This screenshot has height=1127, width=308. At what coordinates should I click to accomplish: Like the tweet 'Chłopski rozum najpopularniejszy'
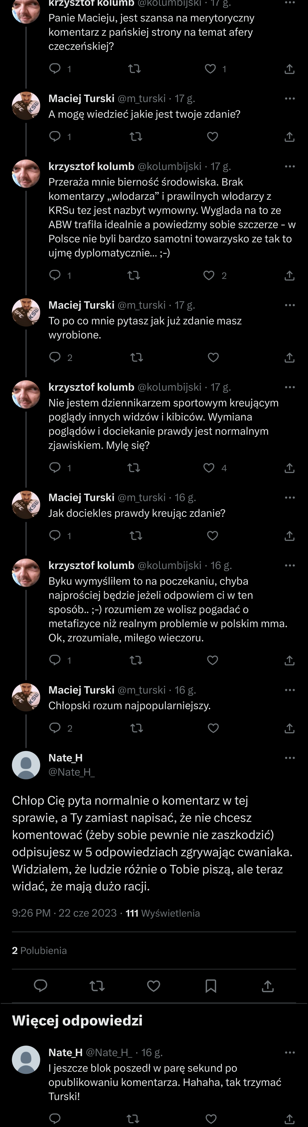[213, 728]
